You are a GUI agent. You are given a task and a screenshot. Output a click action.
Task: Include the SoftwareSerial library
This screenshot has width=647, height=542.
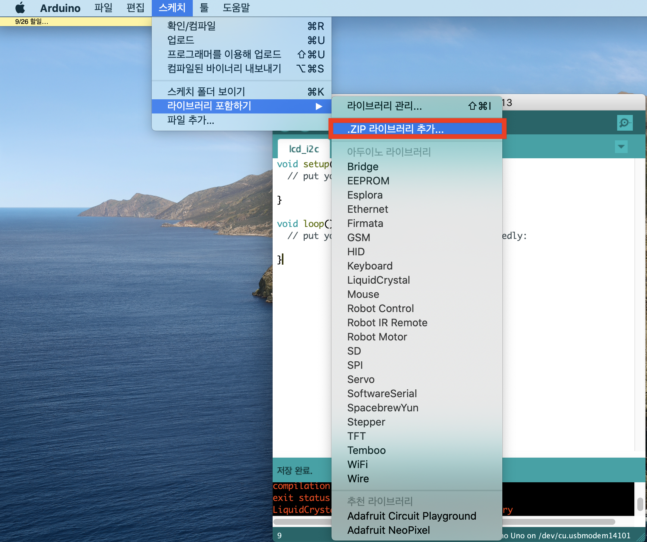tap(417, 393)
